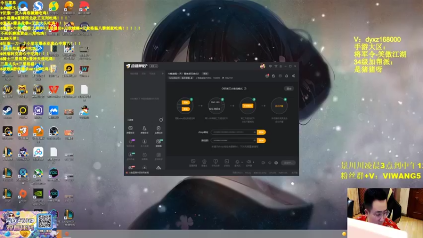The width and height of the screenshot is (423, 238).
Task: Click the camera icon in the bottom toolbar
Action: tap(204, 162)
